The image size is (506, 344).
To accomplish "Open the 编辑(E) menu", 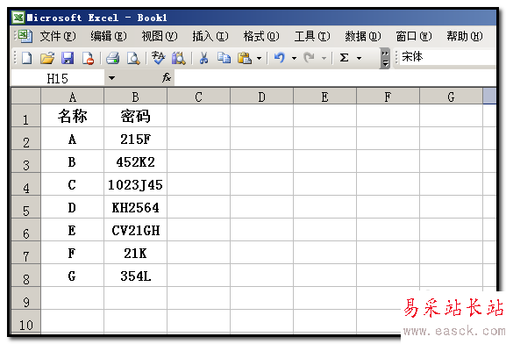I will 109,36.
